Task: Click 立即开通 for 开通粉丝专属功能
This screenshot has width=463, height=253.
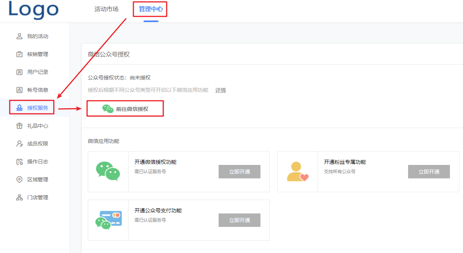Action: pyautogui.click(x=429, y=172)
